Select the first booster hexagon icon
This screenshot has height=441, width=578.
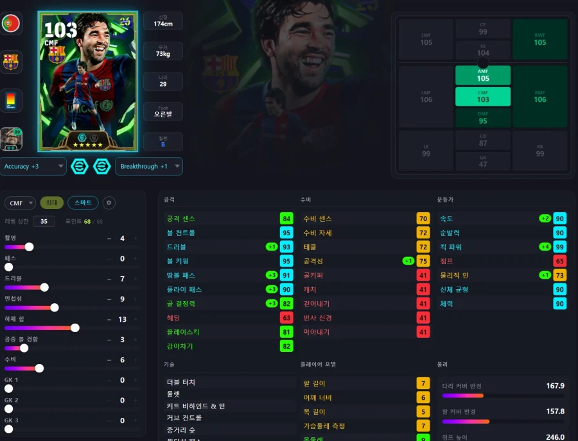tap(80, 167)
